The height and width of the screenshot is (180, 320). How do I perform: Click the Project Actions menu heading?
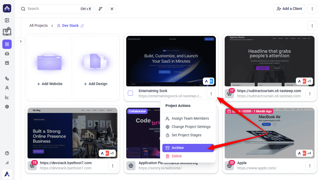point(178,106)
